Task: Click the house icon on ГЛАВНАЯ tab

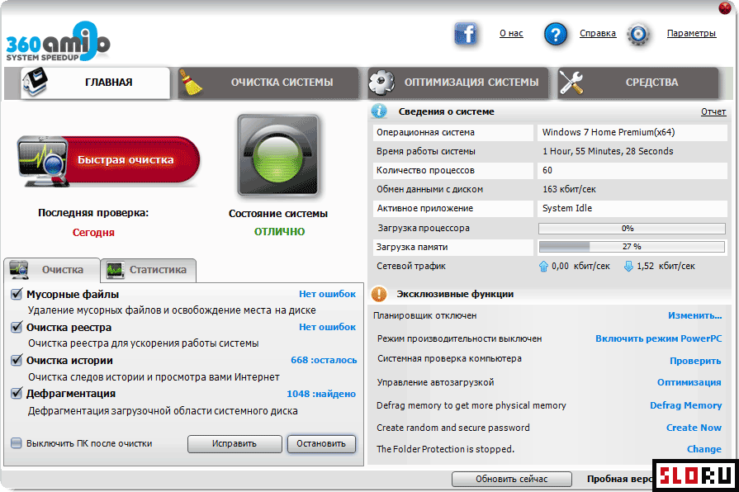Action: pos(35,82)
